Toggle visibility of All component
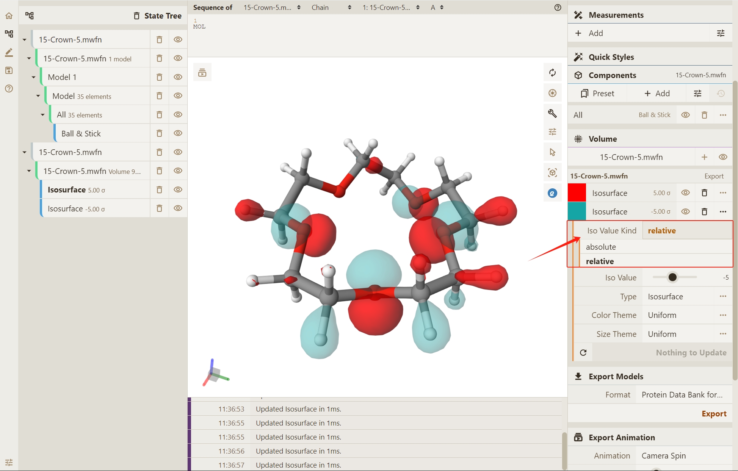Viewport: 738px width, 471px height. click(x=685, y=115)
